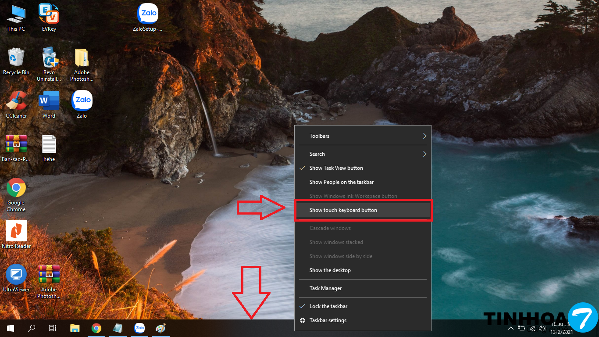Screen dimensions: 599x337
Task: Click the Revo Uninstaller desktop icon
Action: tap(49, 61)
